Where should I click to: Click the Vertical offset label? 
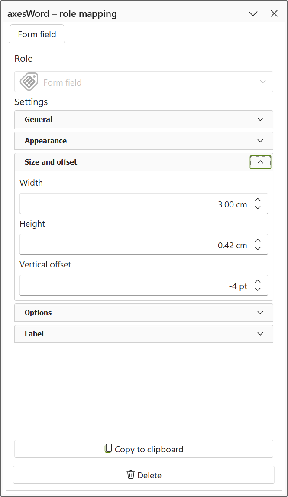click(x=45, y=264)
